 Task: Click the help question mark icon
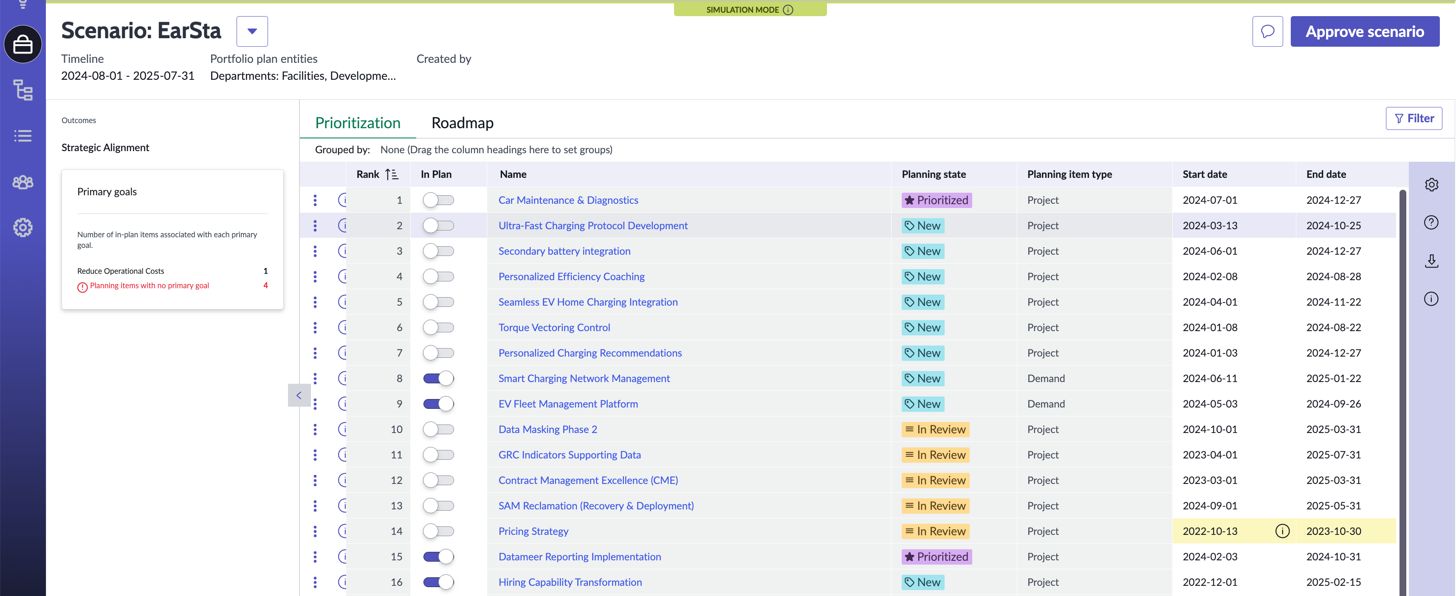click(x=1431, y=222)
